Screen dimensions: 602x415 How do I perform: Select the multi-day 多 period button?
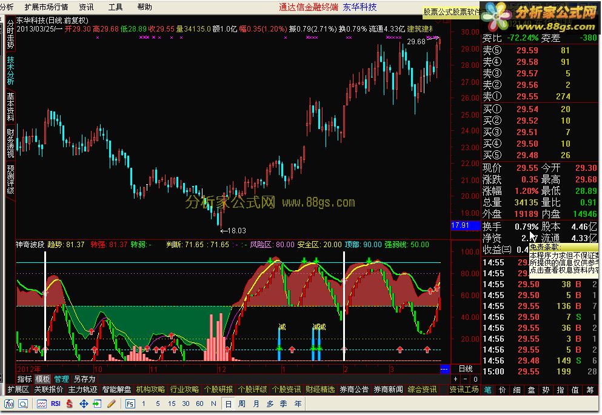(x=270, y=404)
